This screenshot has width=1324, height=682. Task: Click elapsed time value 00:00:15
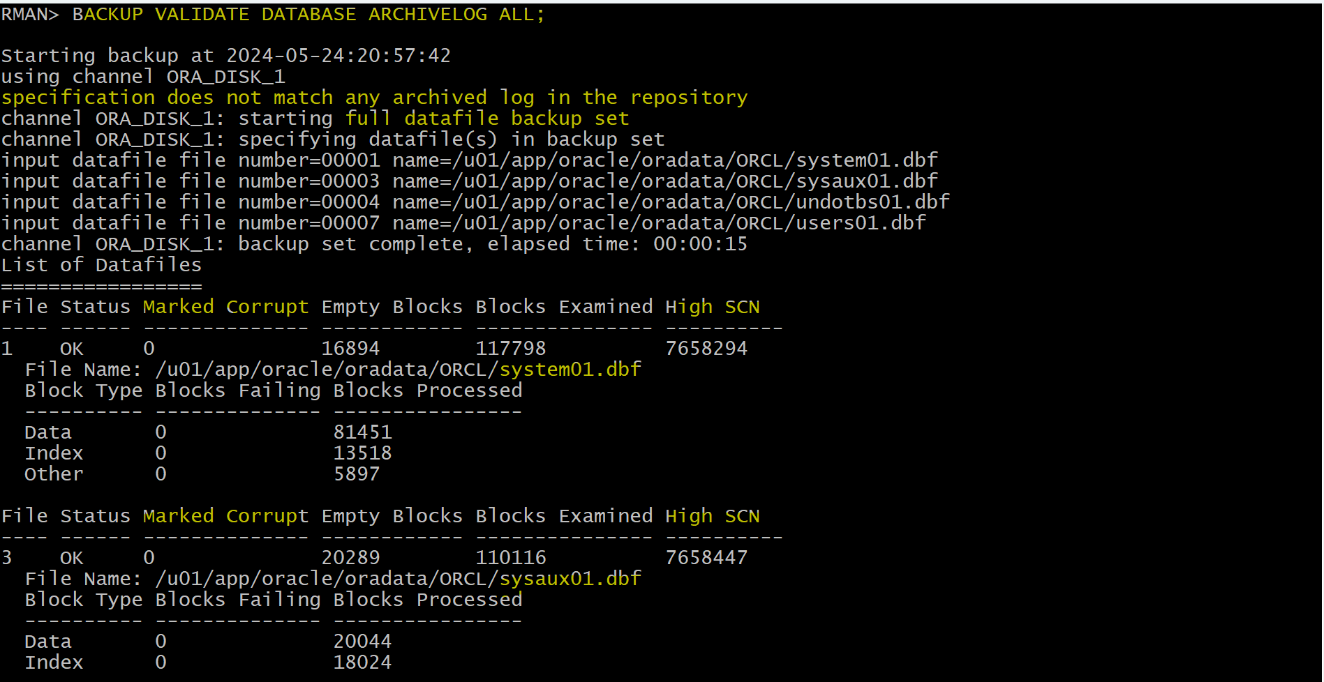(x=700, y=244)
